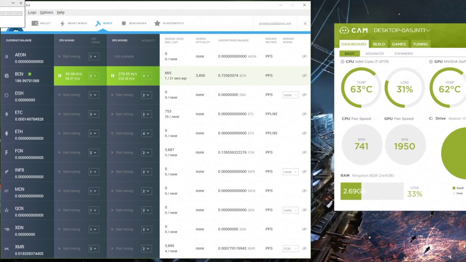Screen dimensions: 466x262
Task: Toggle visibility eye for AEON row
Action: coord(304,56)
